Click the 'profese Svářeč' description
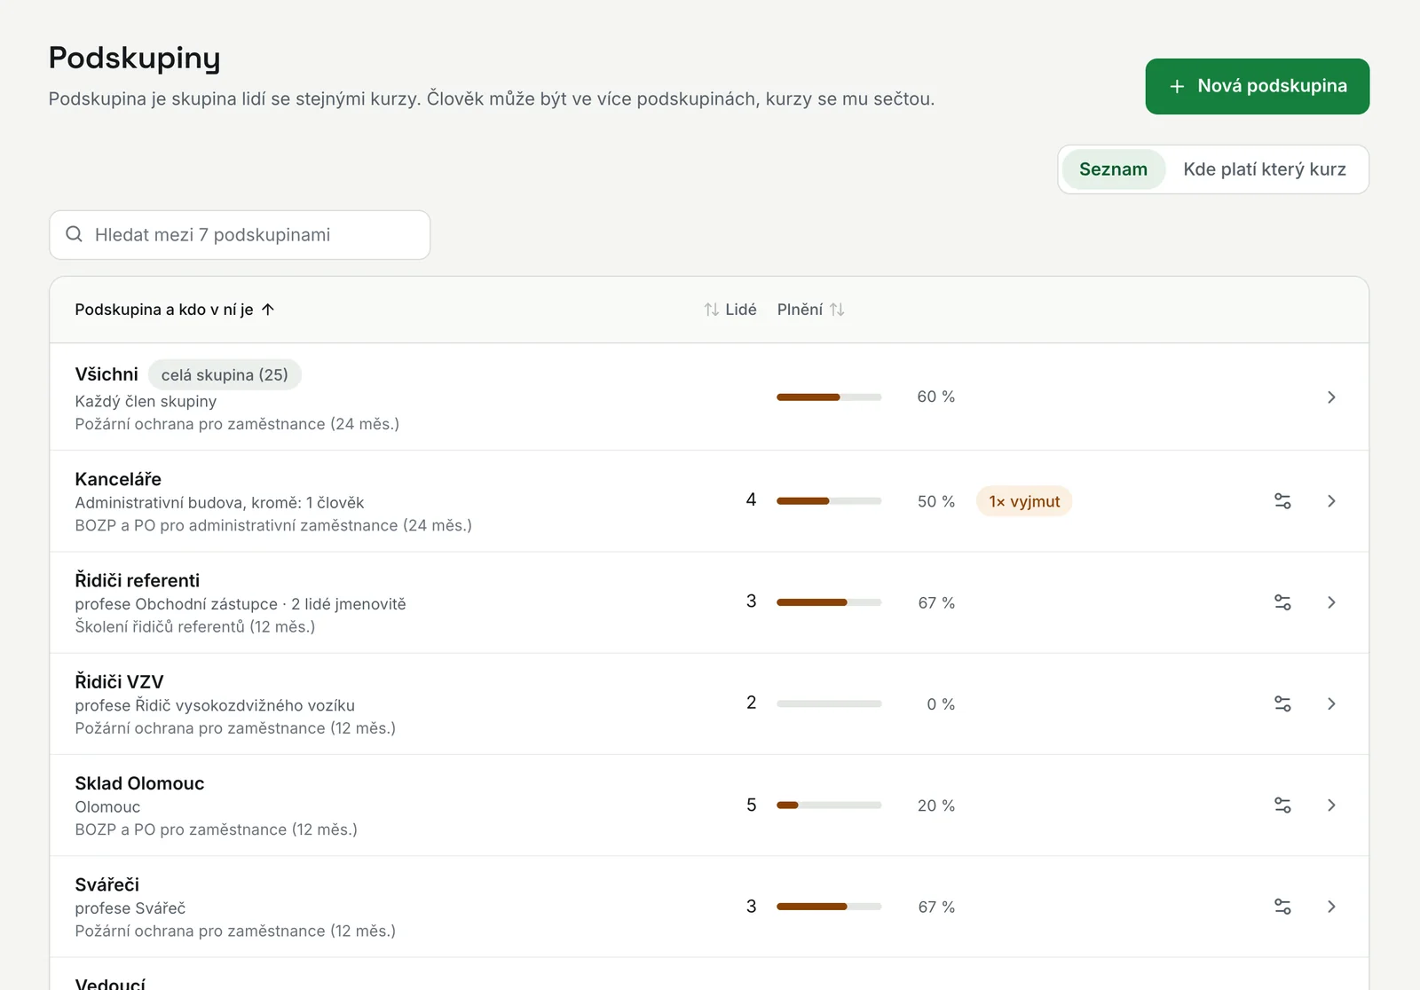 130,908
